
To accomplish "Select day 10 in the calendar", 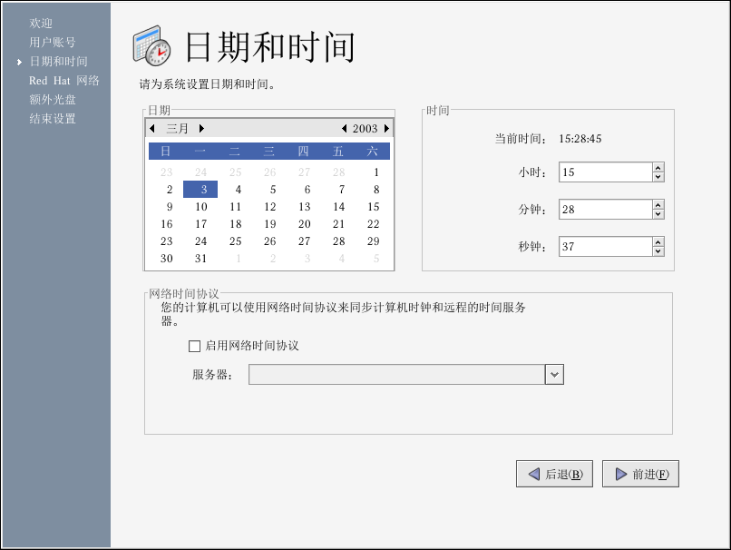I will click(201, 207).
